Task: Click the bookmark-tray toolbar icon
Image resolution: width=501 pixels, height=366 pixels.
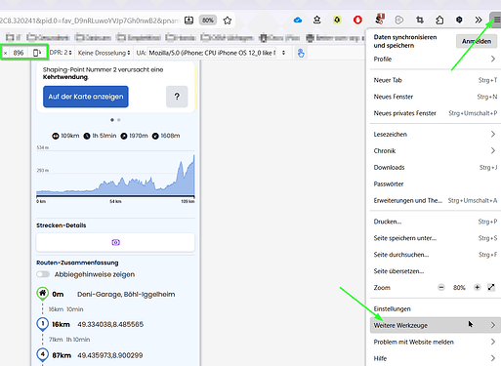Action: pyautogui.click(x=316, y=20)
